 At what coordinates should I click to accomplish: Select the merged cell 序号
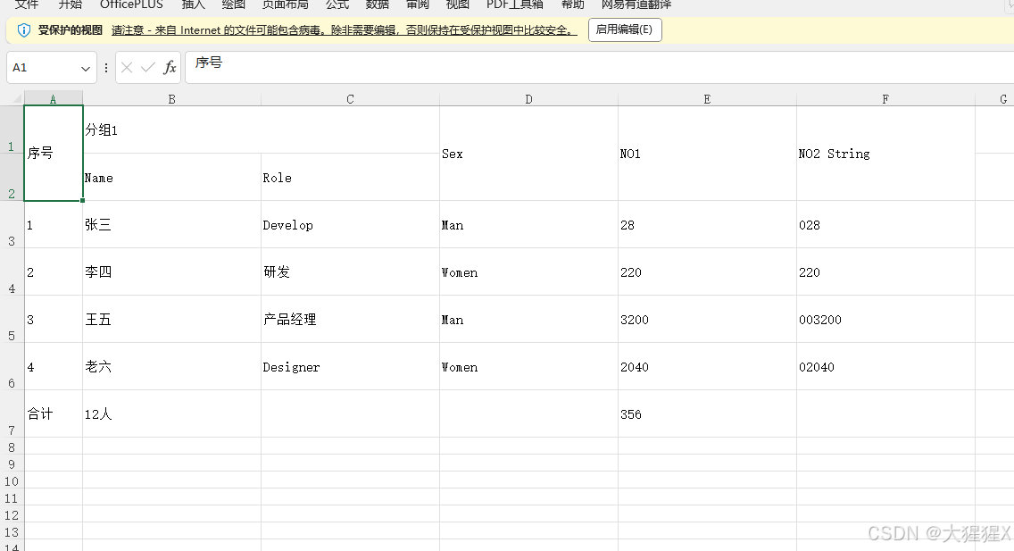[53, 154]
